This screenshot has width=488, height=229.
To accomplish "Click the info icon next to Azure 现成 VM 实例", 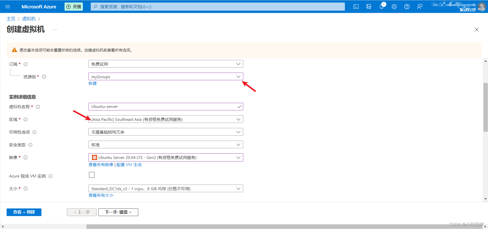I will click(51, 176).
